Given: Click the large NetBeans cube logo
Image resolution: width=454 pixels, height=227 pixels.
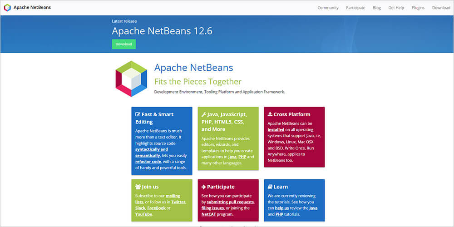Looking at the screenshot, I should tap(131, 79).
